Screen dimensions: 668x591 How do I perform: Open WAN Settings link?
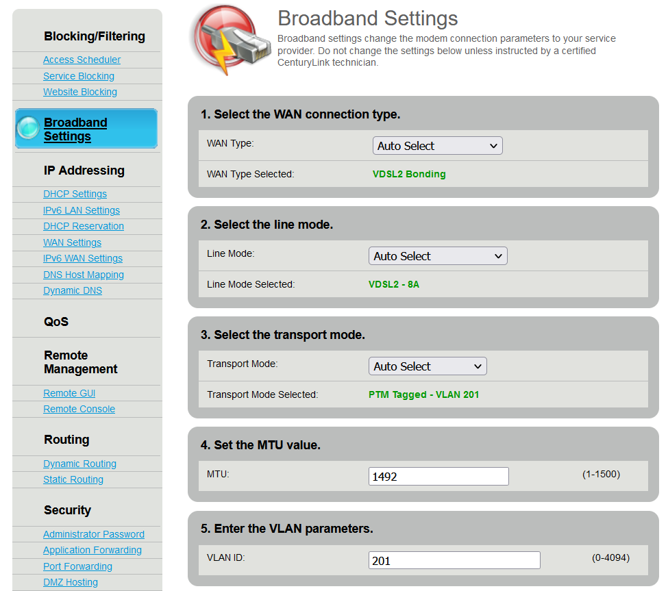point(73,242)
